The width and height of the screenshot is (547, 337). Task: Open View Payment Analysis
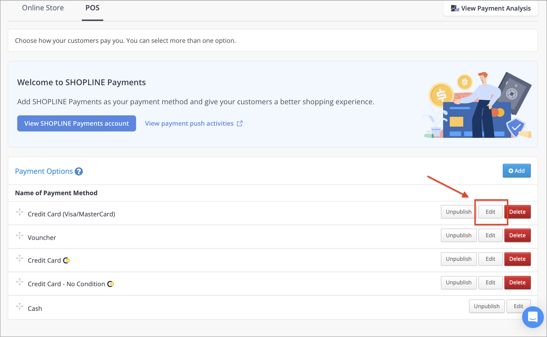491,8
